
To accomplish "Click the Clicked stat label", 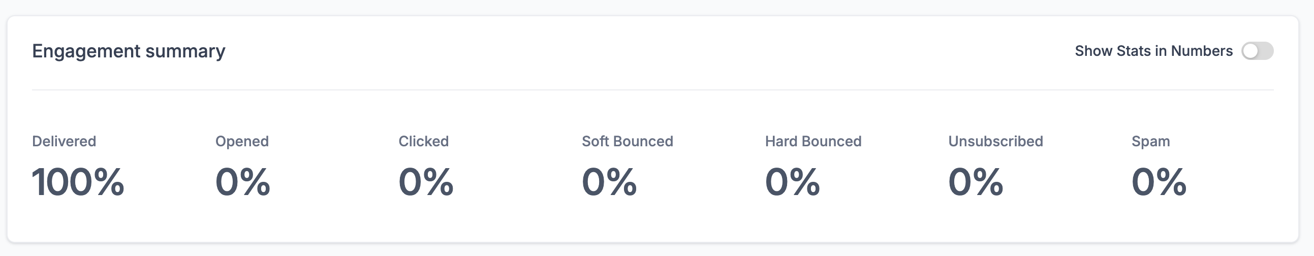I will click(x=423, y=141).
